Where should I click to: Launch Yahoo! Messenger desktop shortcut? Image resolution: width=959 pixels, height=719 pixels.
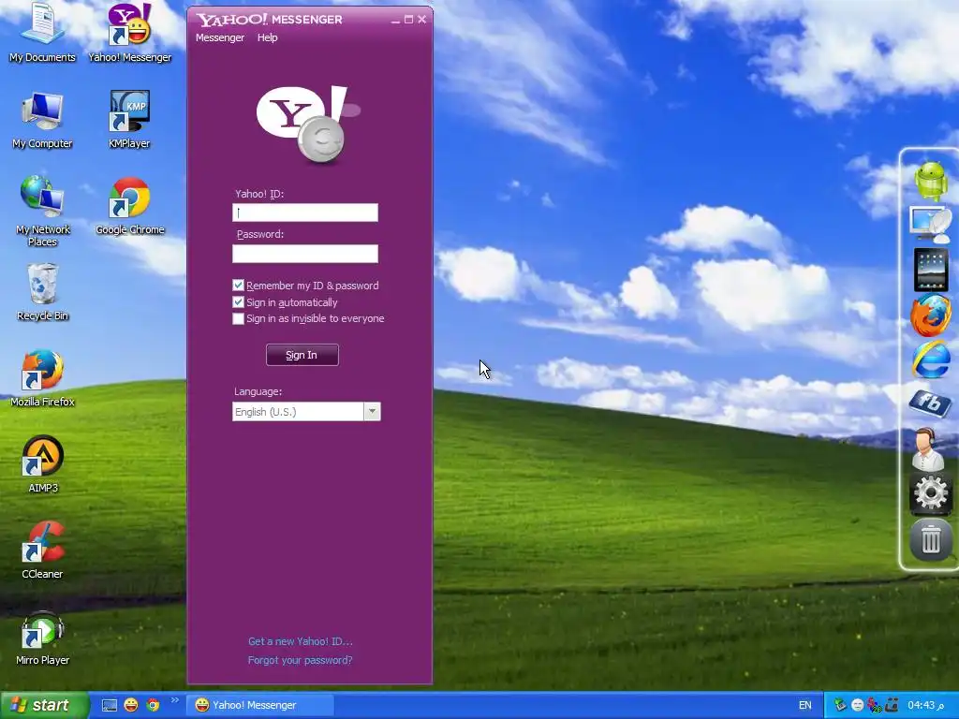point(129,33)
